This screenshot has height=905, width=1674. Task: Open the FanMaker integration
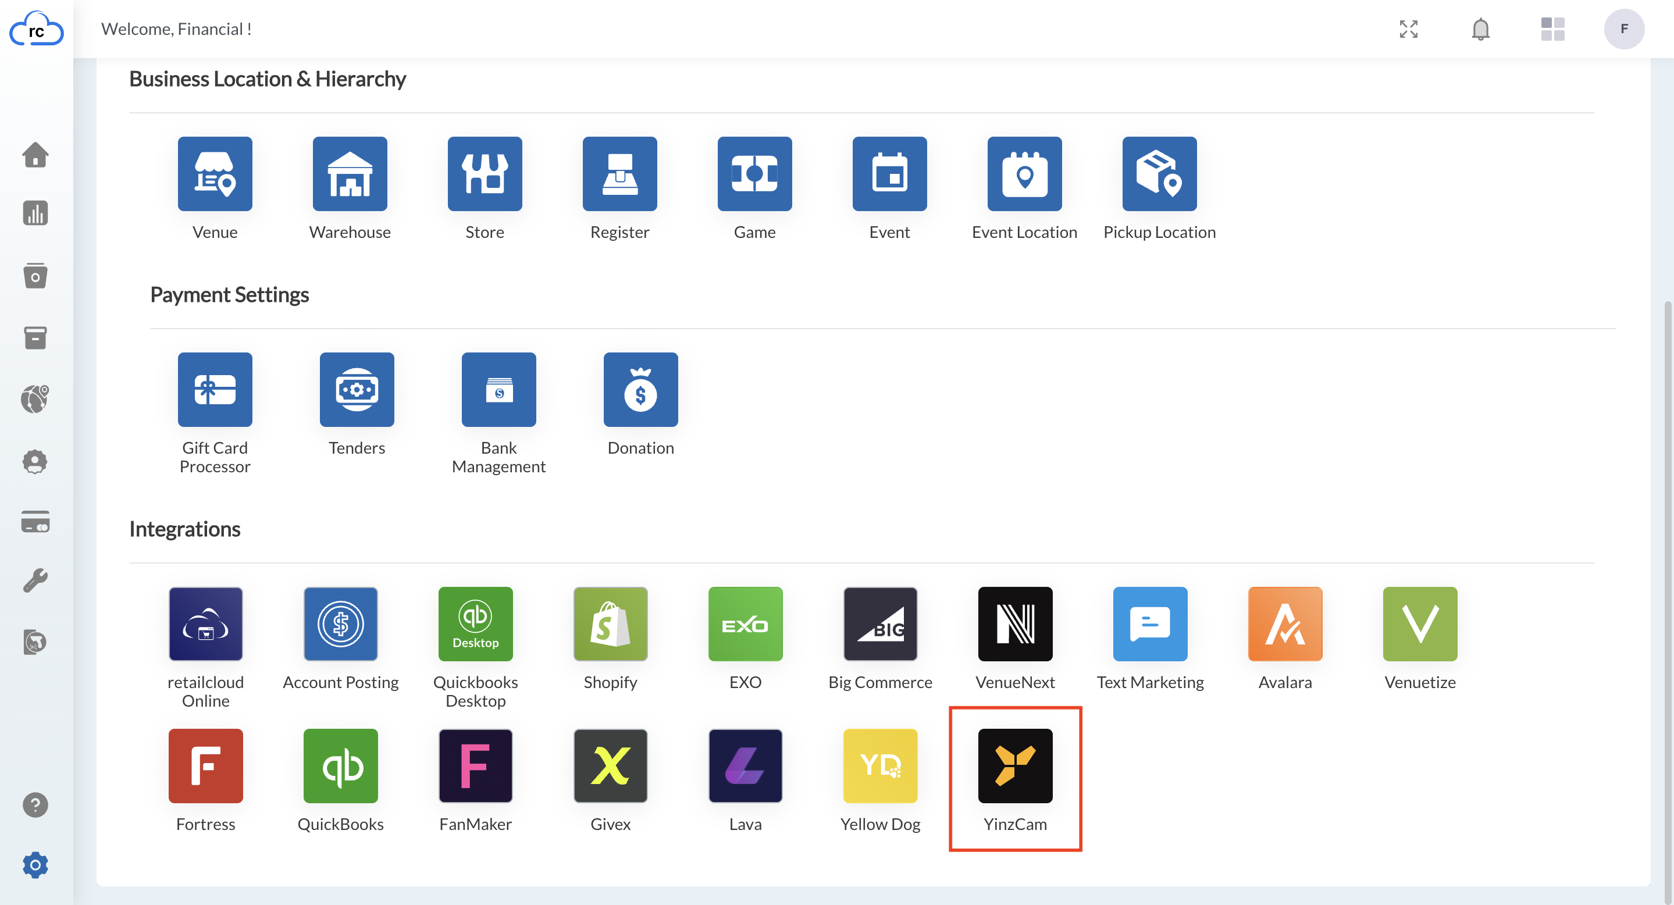click(476, 766)
